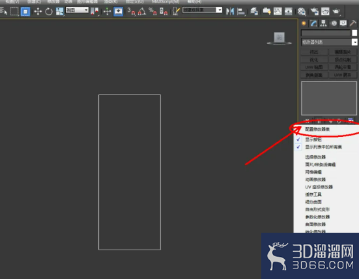Choose the Rectangular Selection Region tool
359x279 pixels.
pos(14,11)
